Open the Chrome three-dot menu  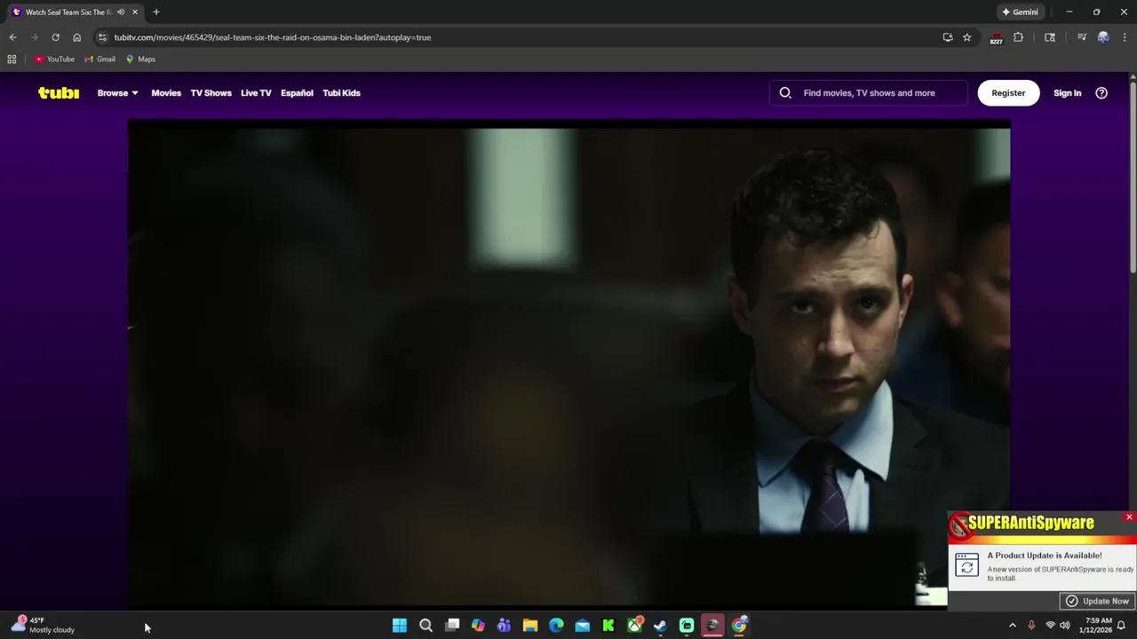pyautogui.click(x=1125, y=37)
